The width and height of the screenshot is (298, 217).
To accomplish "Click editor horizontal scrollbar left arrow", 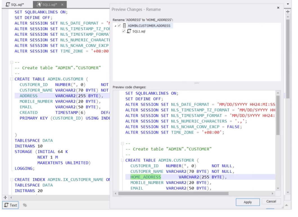I will pyautogui.click(x=11, y=197).
